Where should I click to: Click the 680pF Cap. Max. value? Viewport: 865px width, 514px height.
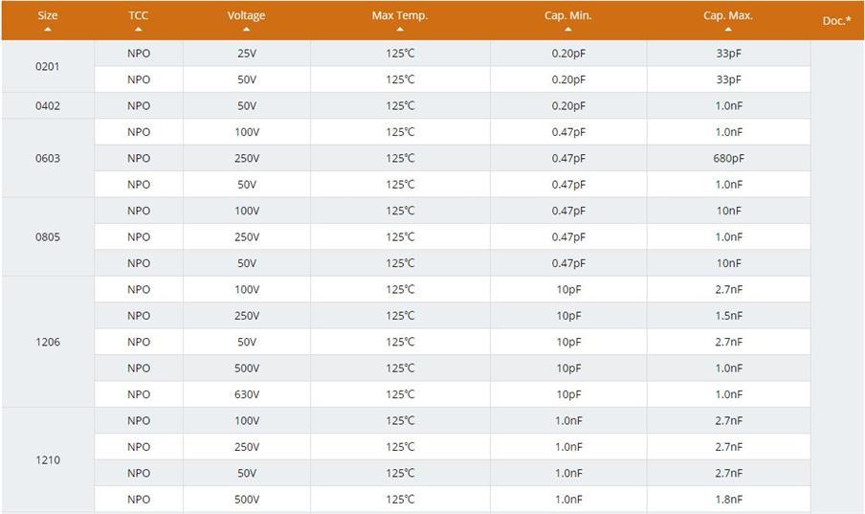coord(728,158)
